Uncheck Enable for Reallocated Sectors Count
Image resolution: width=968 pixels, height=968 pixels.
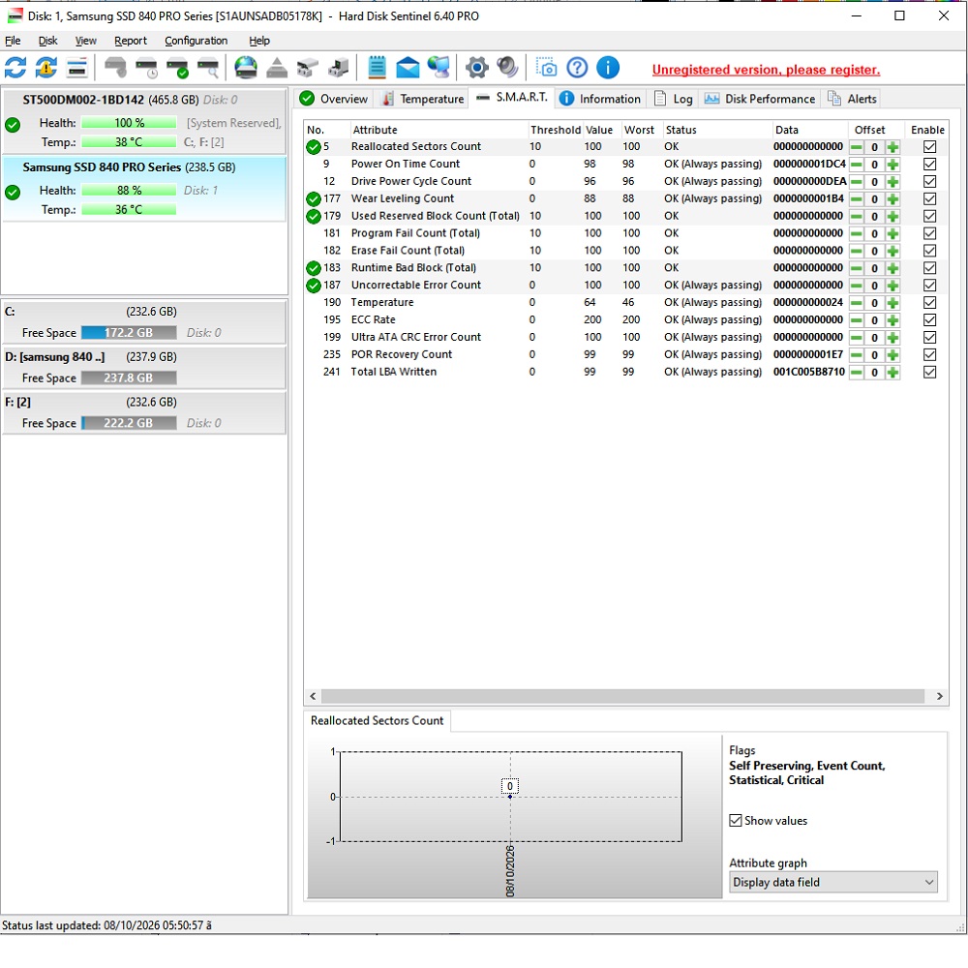[929, 147]
